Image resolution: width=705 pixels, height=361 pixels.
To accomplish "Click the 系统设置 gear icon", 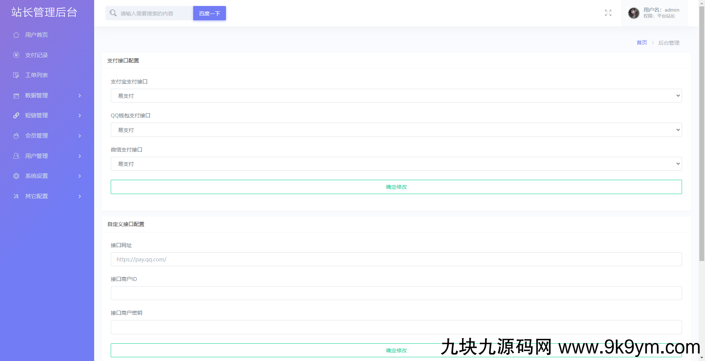I will tap(16, 176).
